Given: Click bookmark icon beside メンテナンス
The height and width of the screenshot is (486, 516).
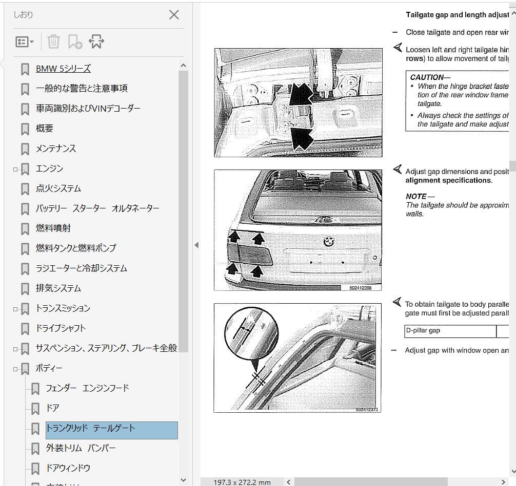Looking at the screenshot, I should tap(25, 149).
